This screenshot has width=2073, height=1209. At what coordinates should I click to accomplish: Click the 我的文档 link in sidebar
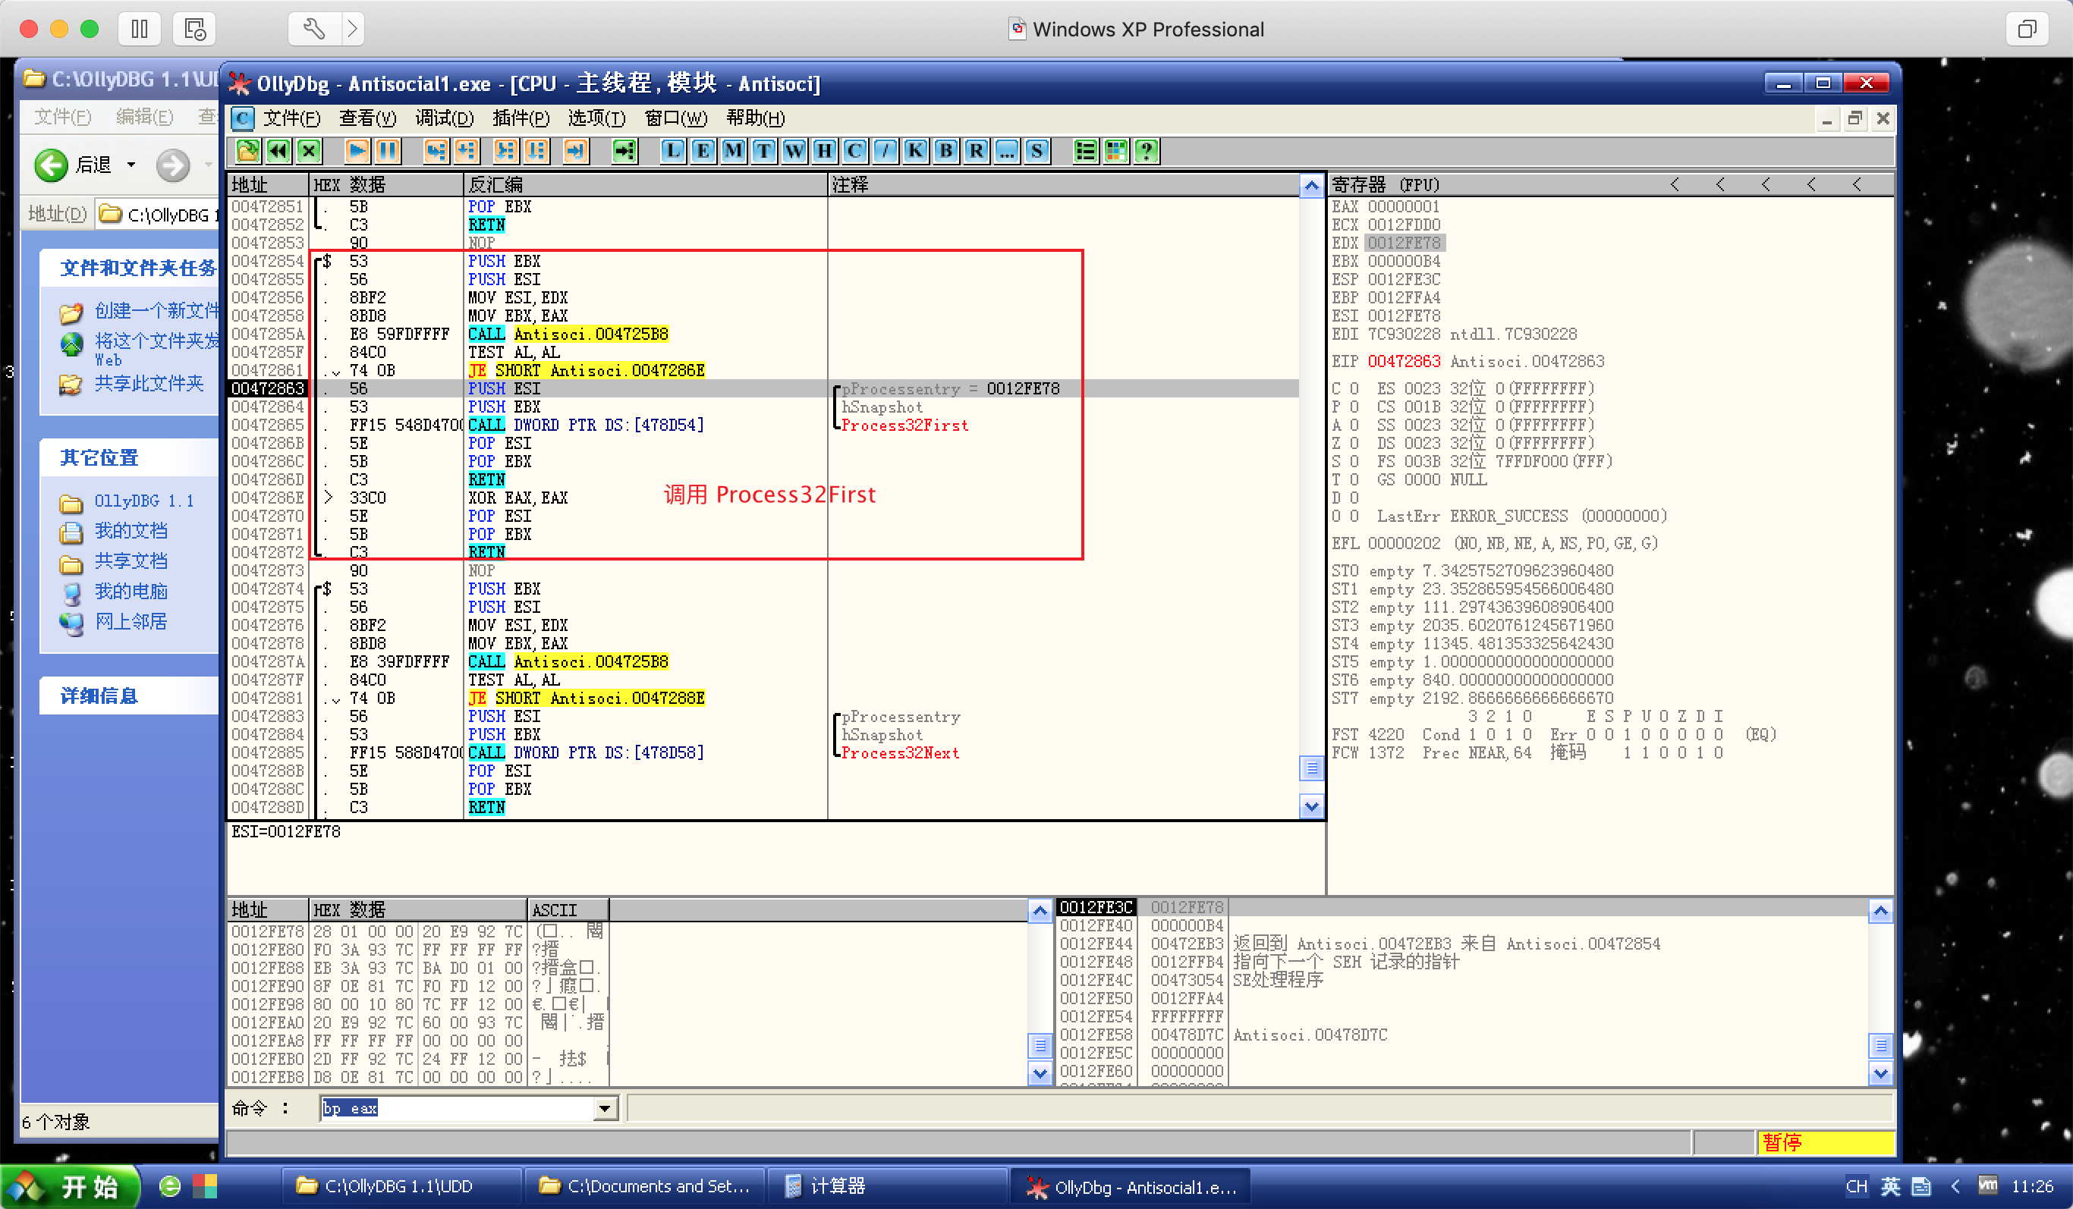point(131,531)
